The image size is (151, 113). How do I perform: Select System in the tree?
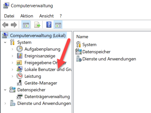(24, 42)
